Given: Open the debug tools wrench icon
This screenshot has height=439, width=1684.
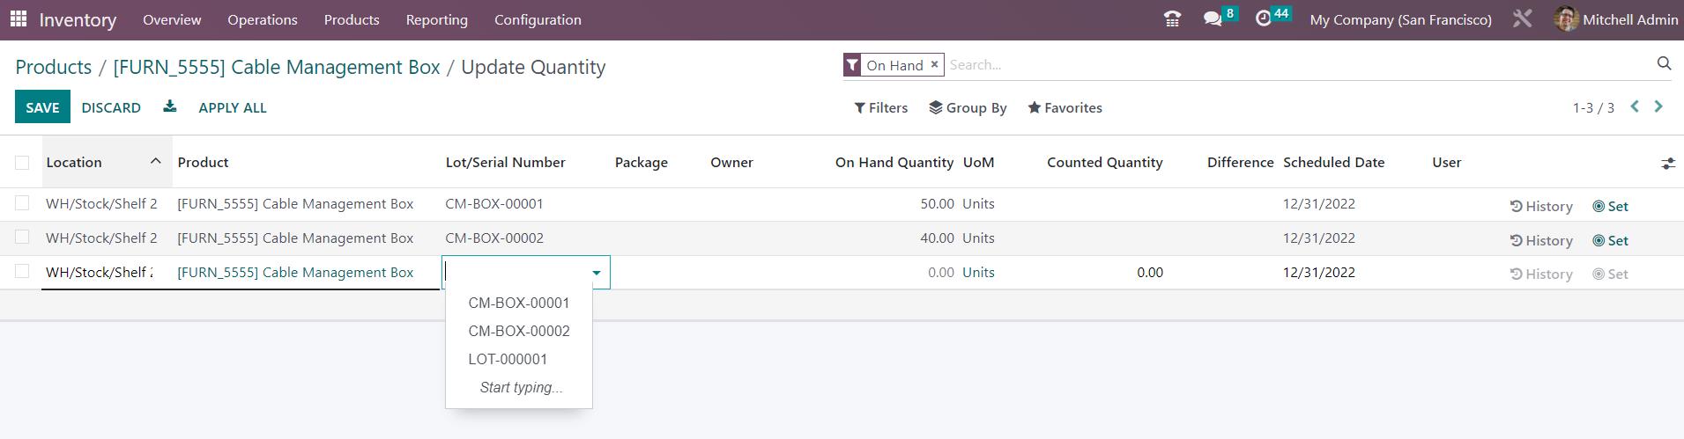Looking at the screenshot, I should pos(1522,18).
